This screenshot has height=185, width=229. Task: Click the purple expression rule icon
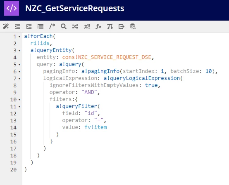tap(12, 8)
